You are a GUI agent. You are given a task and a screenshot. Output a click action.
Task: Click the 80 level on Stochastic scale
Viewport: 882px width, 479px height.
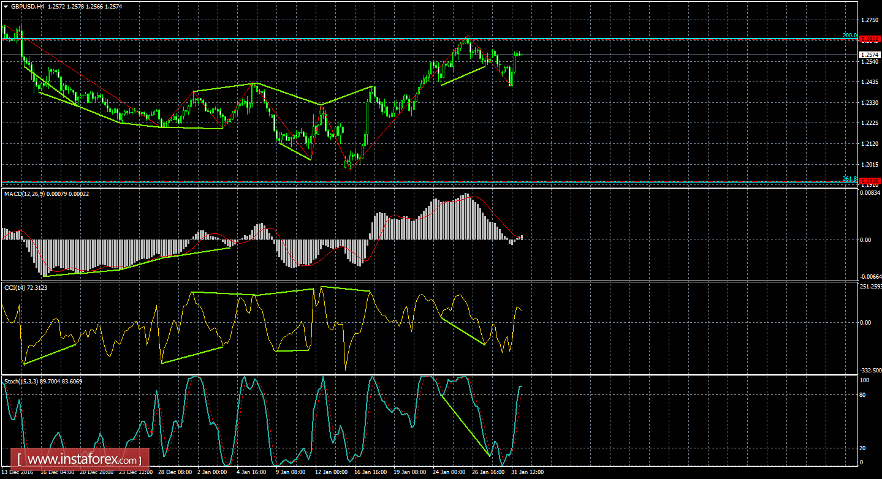pos(862,394)
